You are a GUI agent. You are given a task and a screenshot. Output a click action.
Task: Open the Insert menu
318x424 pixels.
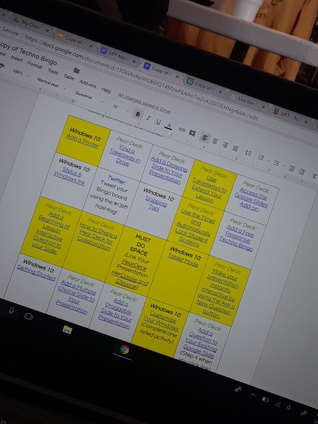(x=17, y=58)
